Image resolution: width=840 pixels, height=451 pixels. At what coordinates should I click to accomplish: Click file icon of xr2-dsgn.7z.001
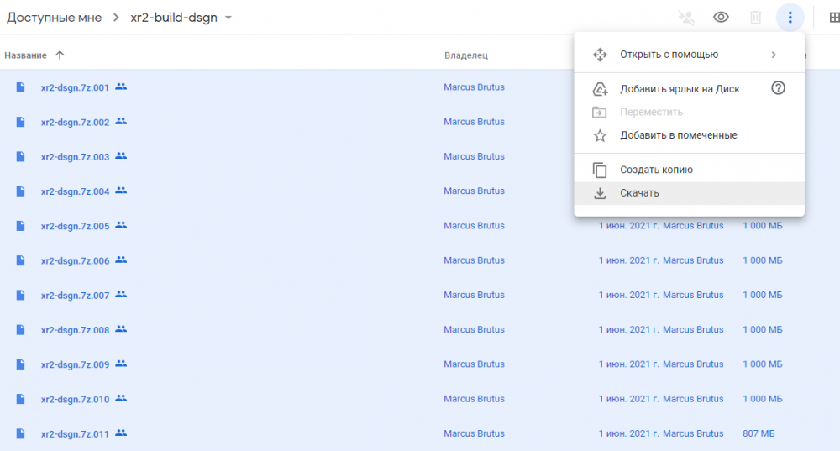pyautogui.click(x=21, y=87)
